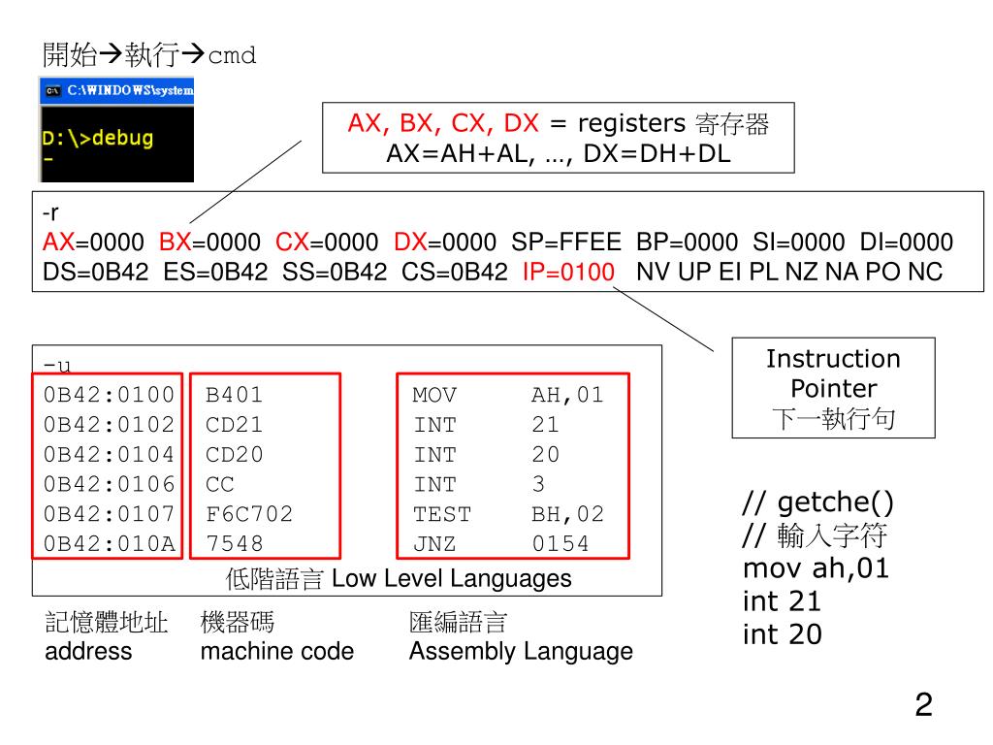Click the 開始→執行→cmd heading
Viewport: 993px width, 745px height.
pyautogui.click(x=149, y=54)
